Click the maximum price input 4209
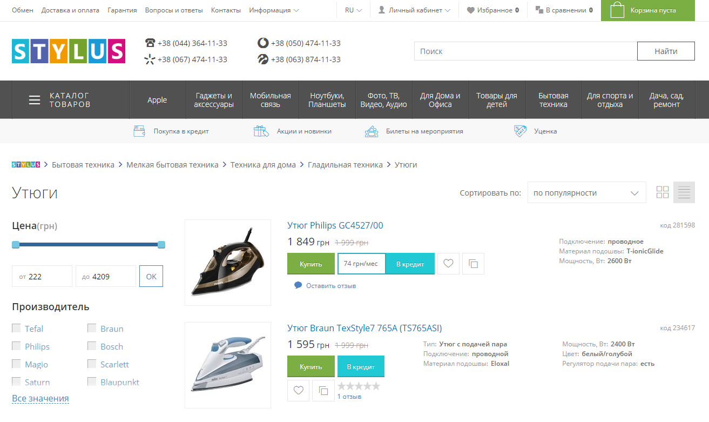The height and width of the screenshot is (422, 709). pos(106,276)
